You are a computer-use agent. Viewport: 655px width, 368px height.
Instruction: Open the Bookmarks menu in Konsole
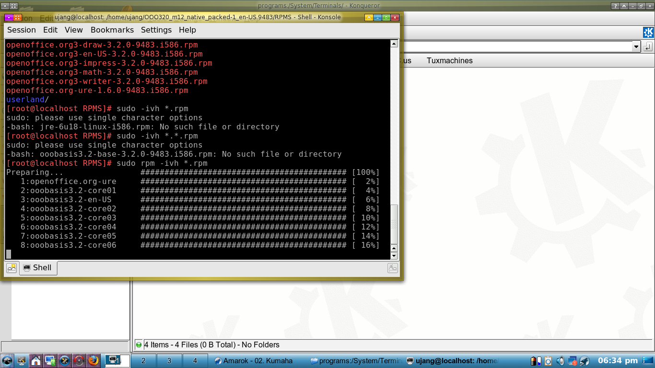click(112, 30)
